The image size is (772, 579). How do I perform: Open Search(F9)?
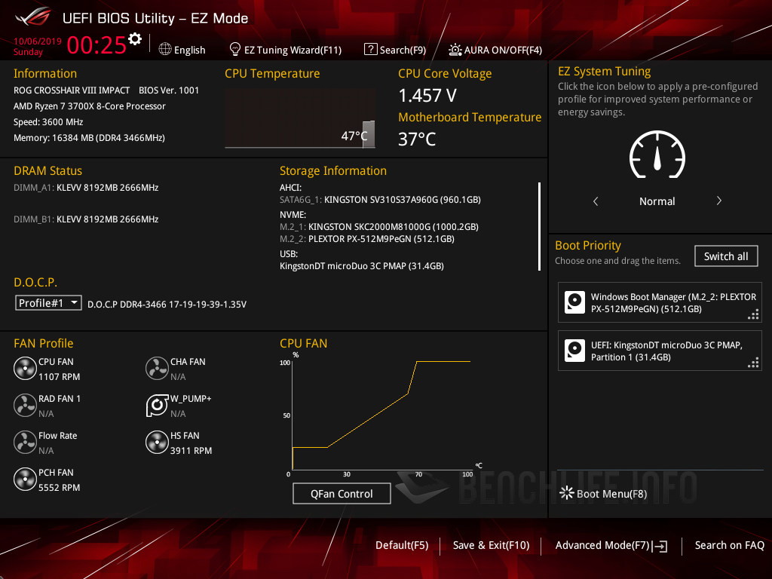pos(403,50)
